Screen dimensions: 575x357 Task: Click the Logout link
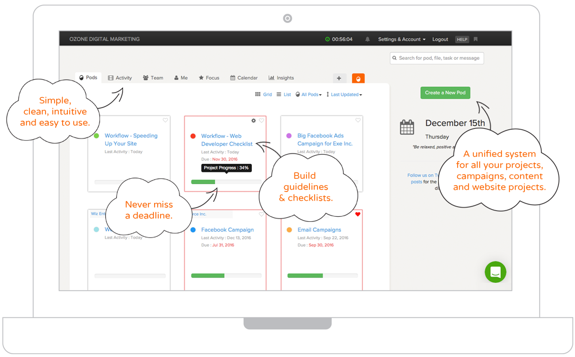coord(440,39)
